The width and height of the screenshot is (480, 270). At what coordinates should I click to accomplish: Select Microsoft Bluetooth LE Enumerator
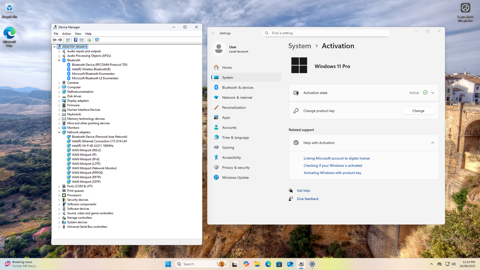(x=95, y=78)
